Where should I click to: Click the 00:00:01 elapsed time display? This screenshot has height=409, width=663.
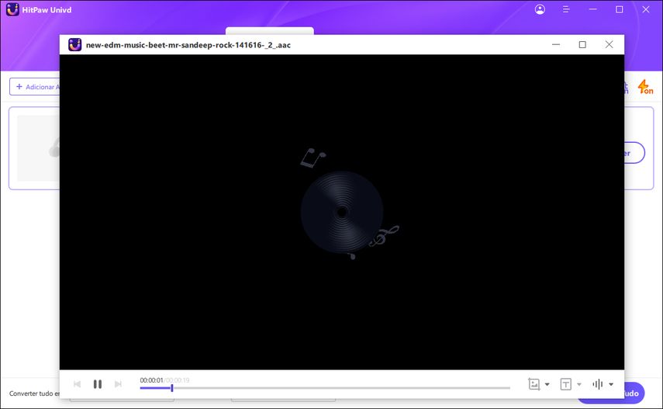click(151, 380)
